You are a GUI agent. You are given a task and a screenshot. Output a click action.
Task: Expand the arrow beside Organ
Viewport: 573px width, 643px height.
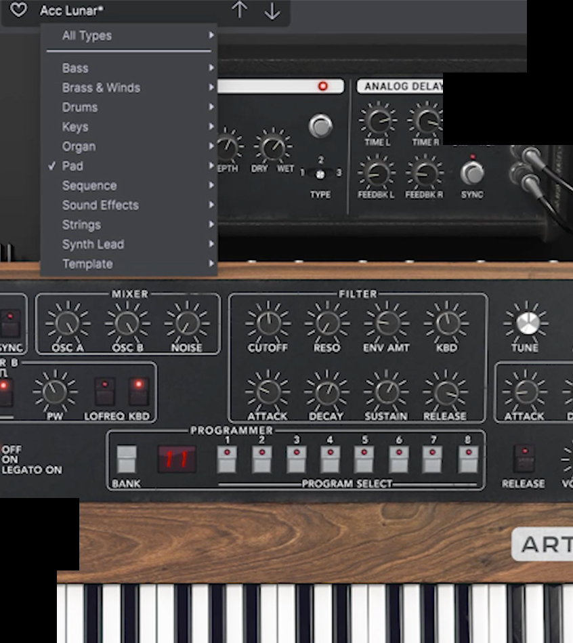pyautogui.click(x=211, y=146)
